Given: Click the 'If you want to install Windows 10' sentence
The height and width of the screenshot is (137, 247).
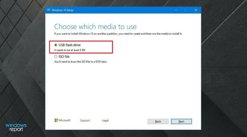Looking at the screenshot, I should [x=118, y=34].
